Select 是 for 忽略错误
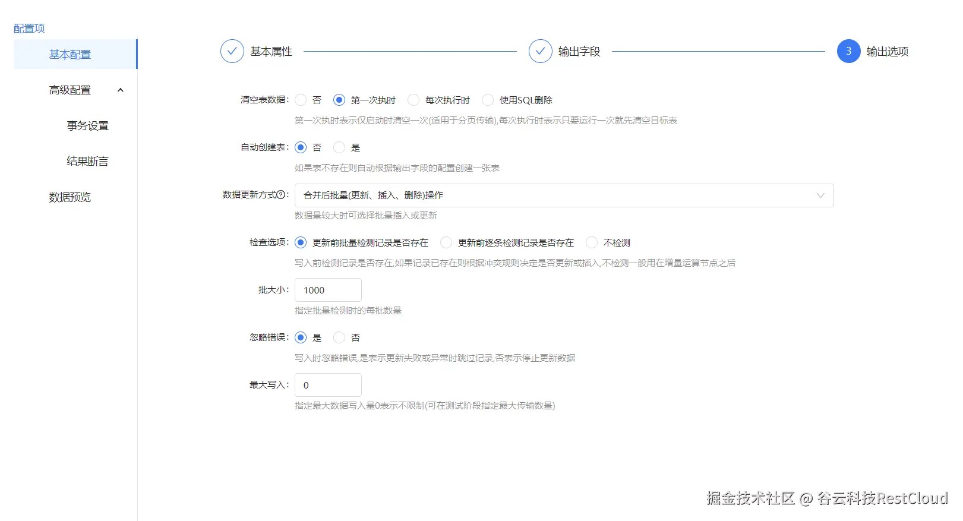This screenshot has width=963, height=521. (301, 337)
